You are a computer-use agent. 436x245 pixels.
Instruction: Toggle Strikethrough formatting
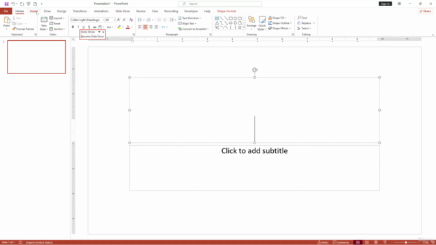tap(95, 27)
